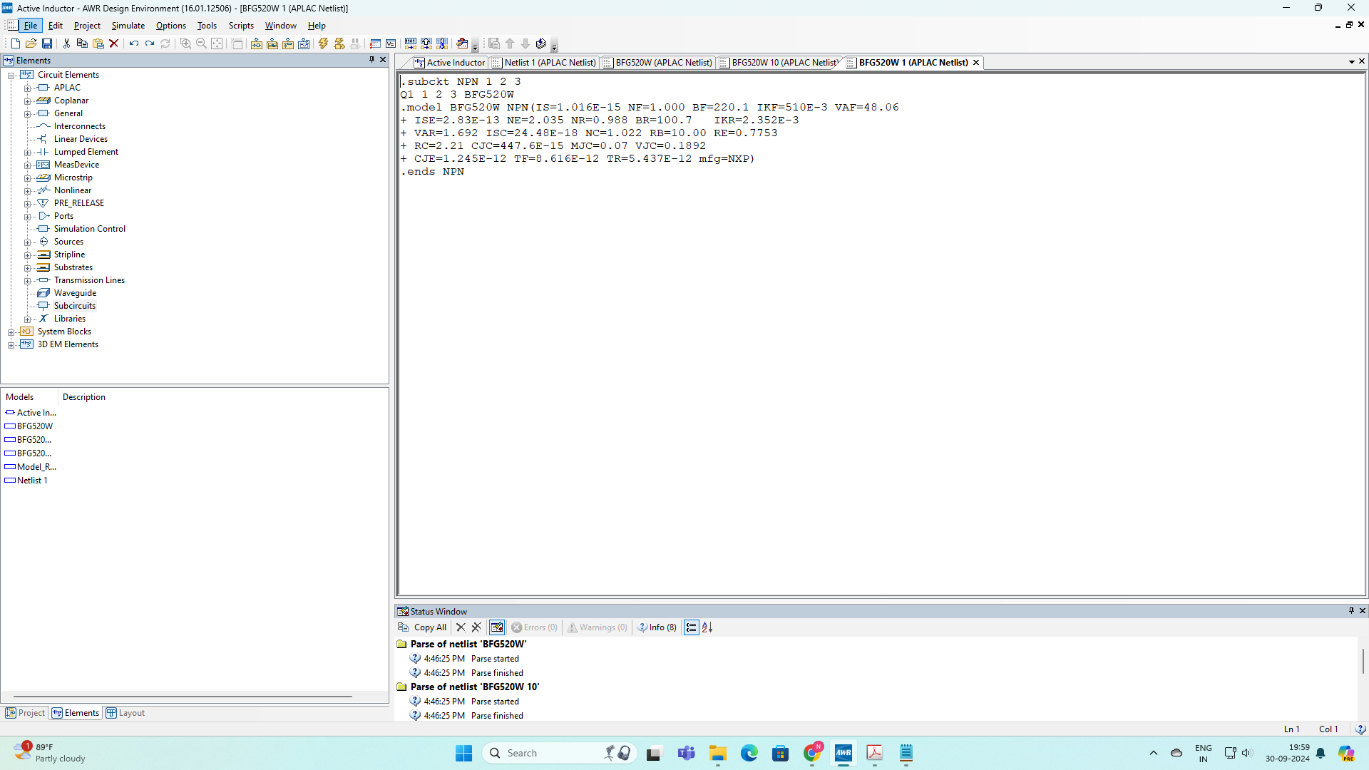Toggle Errors (0) filter
The height and width of the screenshot is (770, 1369).
tap(535, 627)
